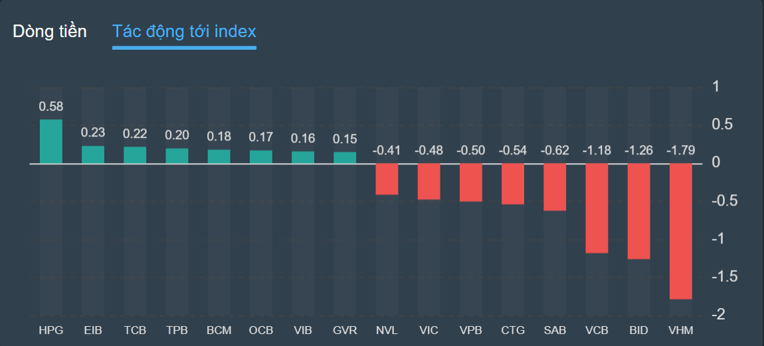Select the red BID bar
This screenshot has width=764, height=346.
(638, 211)
